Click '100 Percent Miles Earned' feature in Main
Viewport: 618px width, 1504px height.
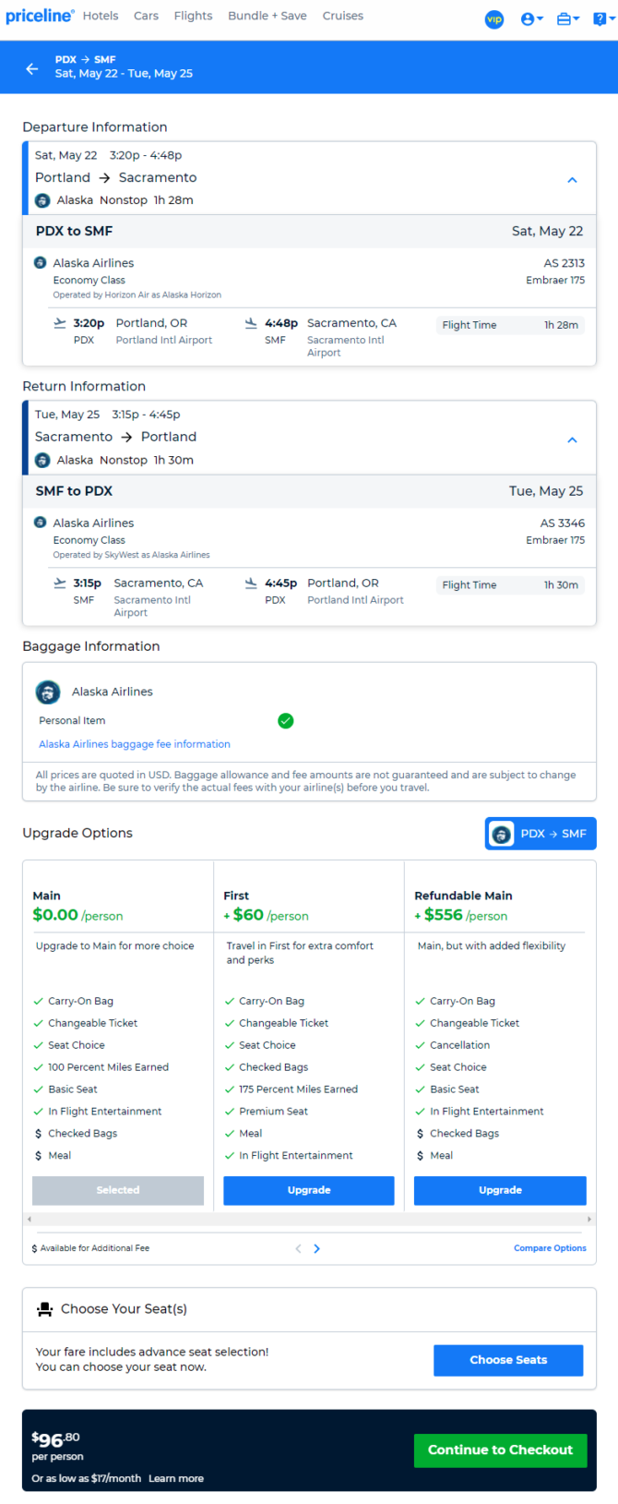point(108,1067)
